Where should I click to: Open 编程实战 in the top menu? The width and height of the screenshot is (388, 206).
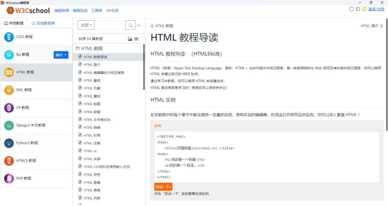[80, 11]
